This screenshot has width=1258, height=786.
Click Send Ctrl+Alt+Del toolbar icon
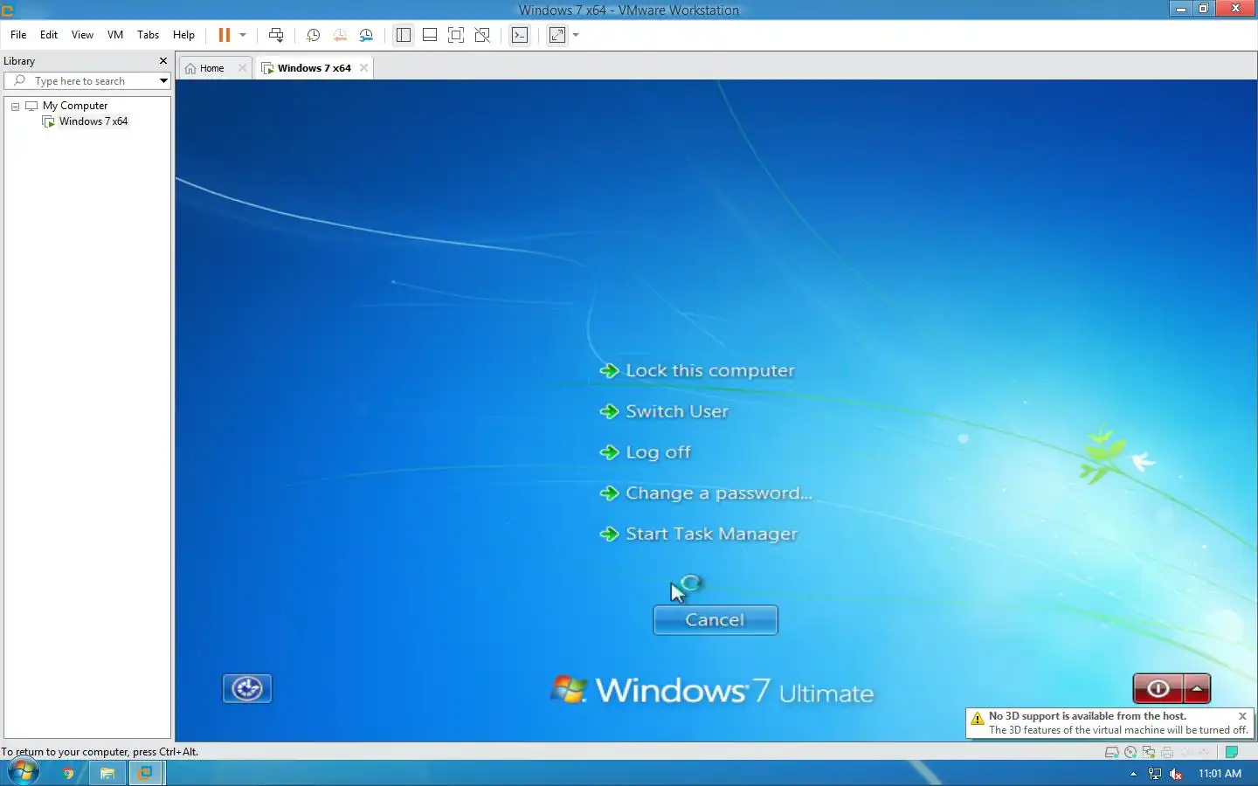tap(276, 35)
